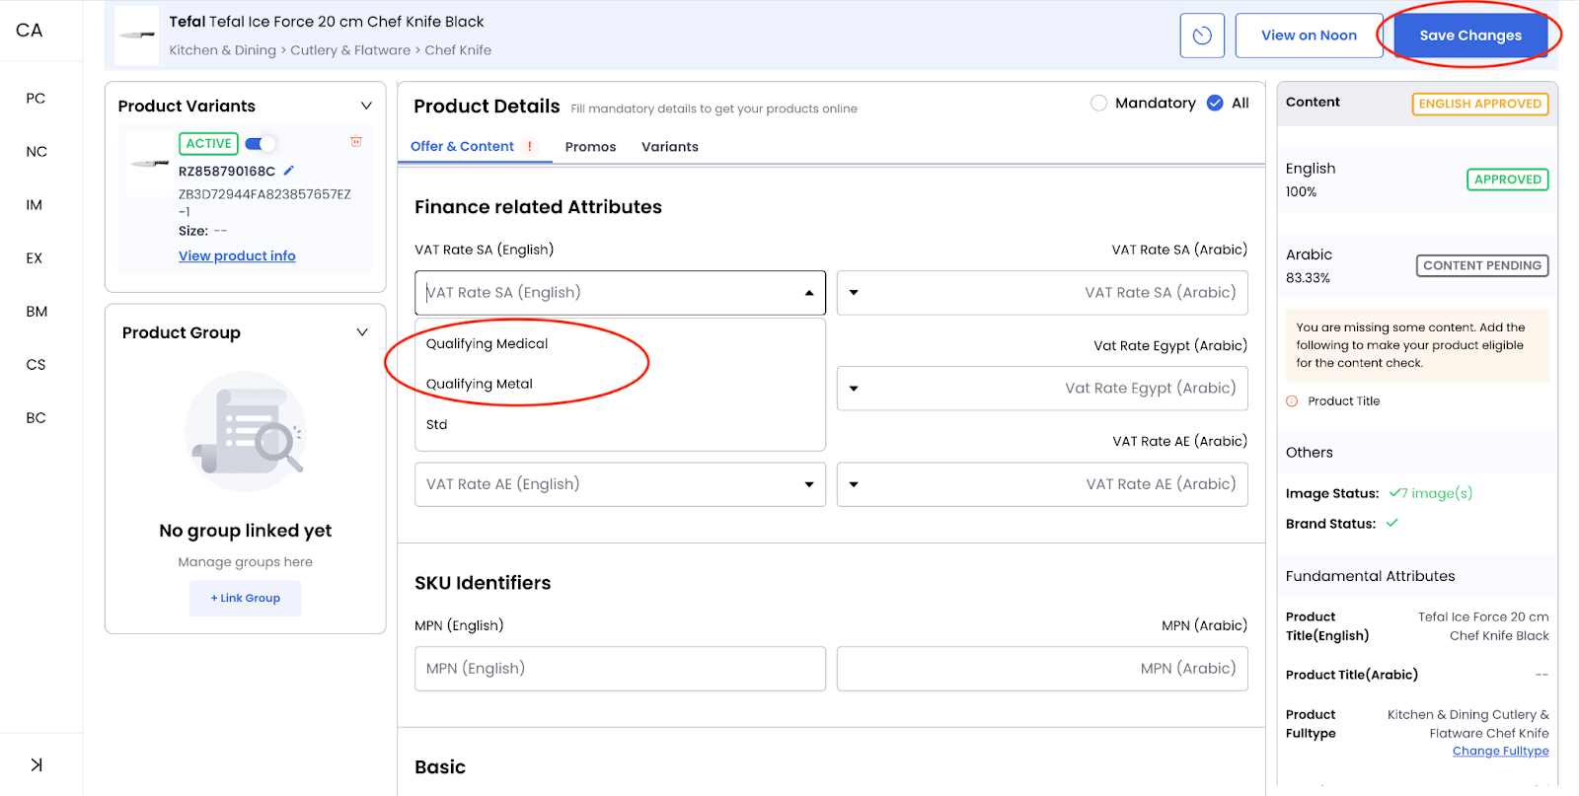Click the product knife thumbnail in header
This screenshot has height=796, width=1579.
tap(137, 36)
